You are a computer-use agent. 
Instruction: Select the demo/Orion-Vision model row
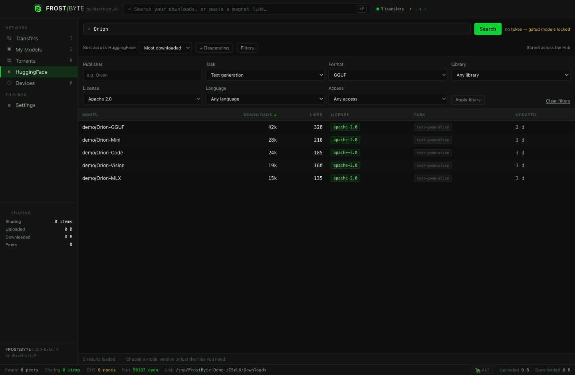pyautogui.click(x=327, y=166)
